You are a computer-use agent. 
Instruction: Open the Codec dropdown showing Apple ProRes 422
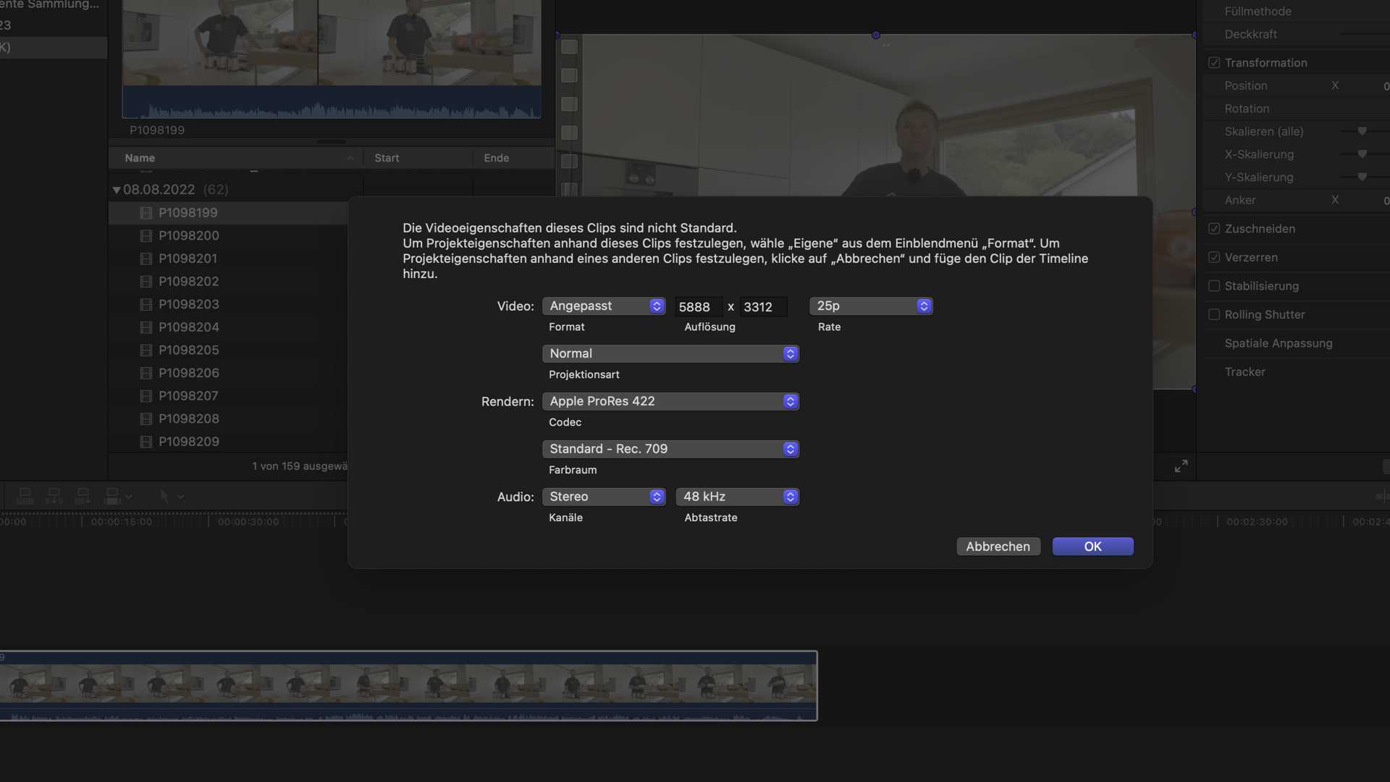(x=670, y=401)
